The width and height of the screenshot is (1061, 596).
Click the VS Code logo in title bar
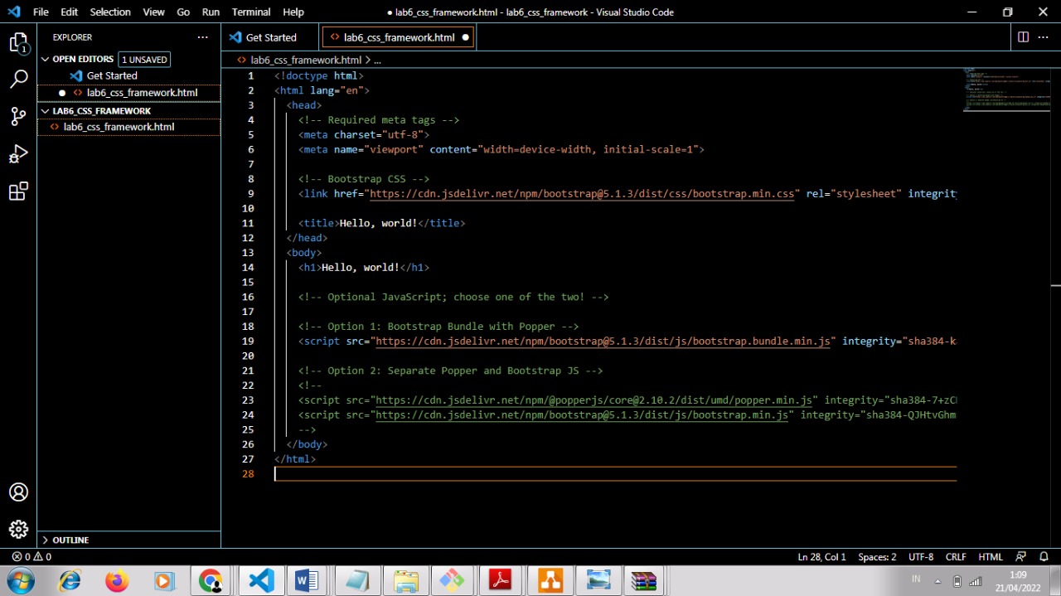(13, 12)
